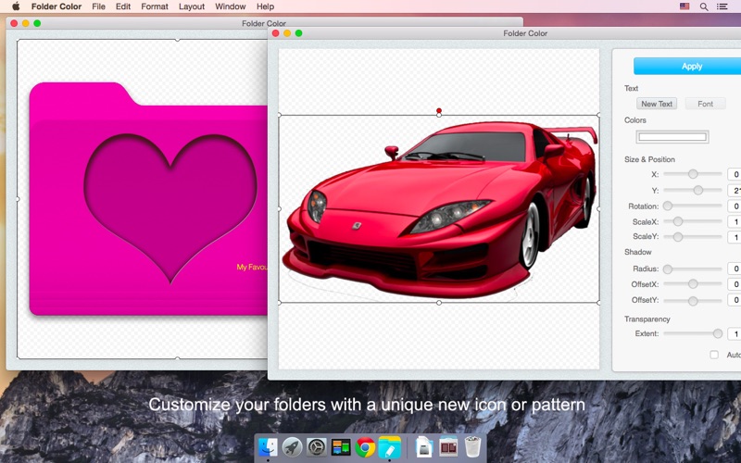The height and width of the screenshot is (463, 741).
Task: Toggle the checkbox below the Extent slider
Action: click(714, 355)
